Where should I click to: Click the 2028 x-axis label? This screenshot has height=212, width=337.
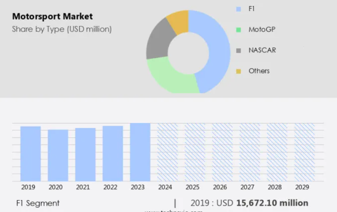[275, 187]
